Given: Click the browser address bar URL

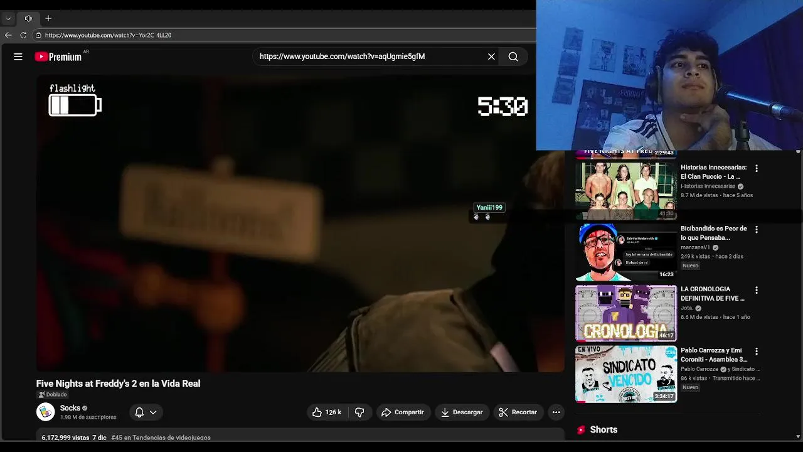Looking at the screenshot, I should tap(108, 35).
